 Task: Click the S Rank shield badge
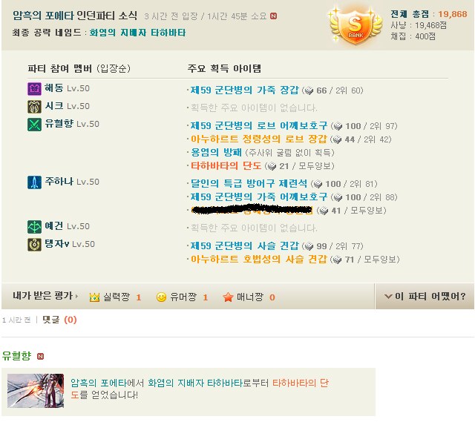pos(356,27)
